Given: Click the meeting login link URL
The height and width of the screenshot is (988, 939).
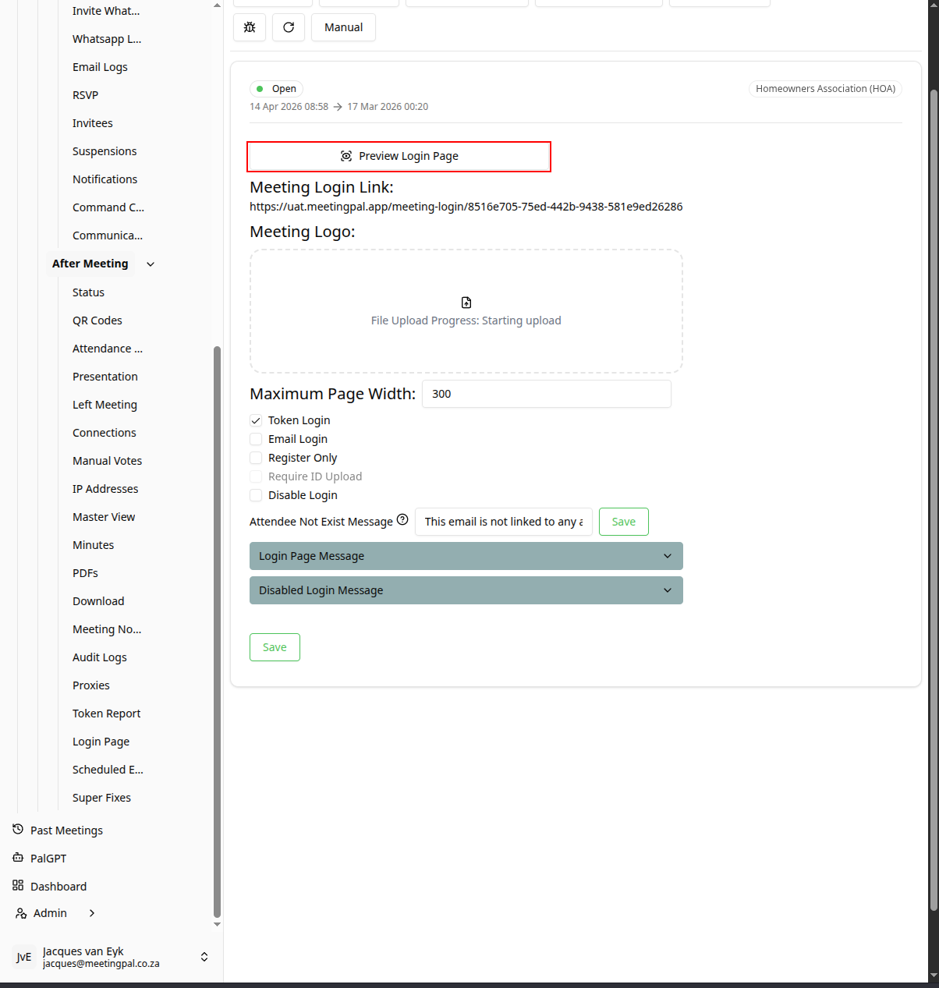Looking at the screenshot, I should tap(466, 207).
